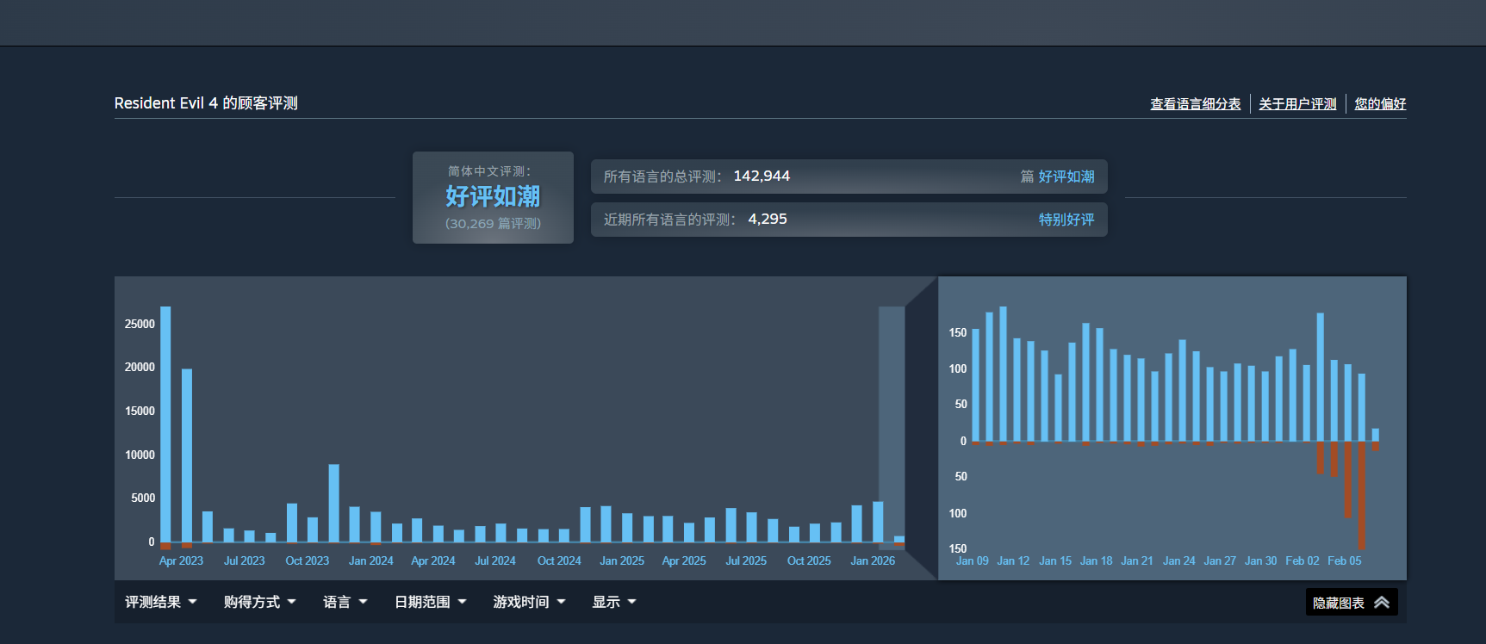The width and height of the screenshot is (1486, 644).
Task: Open the 游戏时间 playtime filter
Action: tap(529, 602)
